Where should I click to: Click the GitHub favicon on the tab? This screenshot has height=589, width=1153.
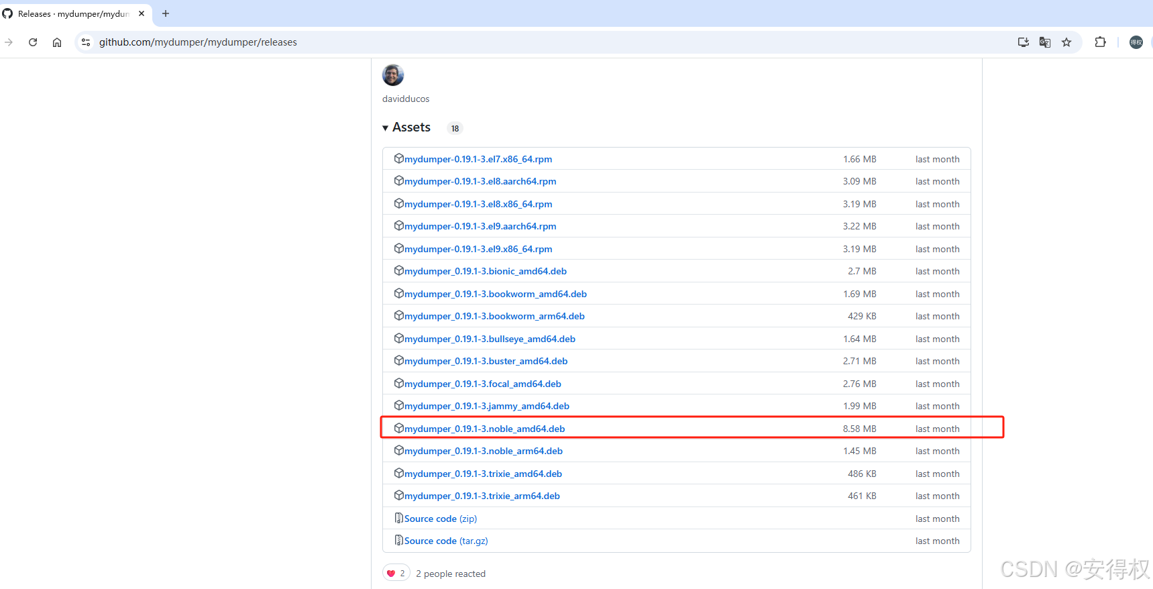(x=7, y=13)
